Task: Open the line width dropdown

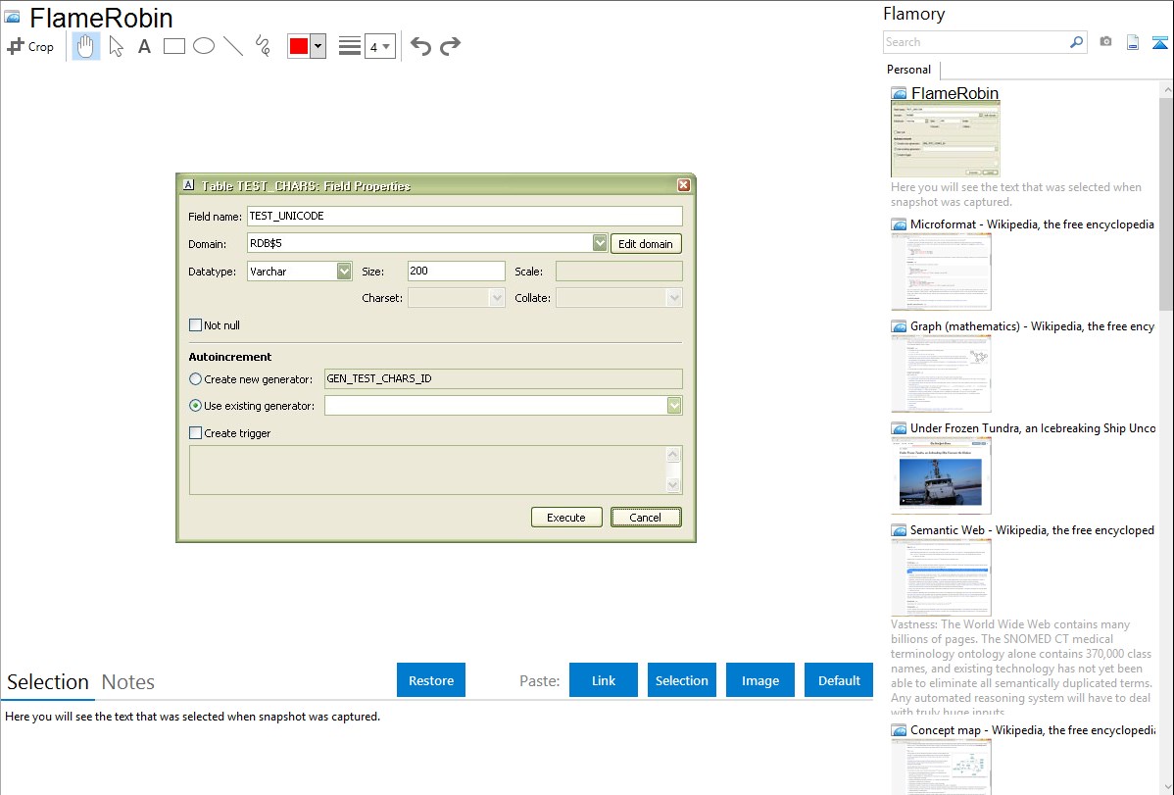Action: click(379, 46)
